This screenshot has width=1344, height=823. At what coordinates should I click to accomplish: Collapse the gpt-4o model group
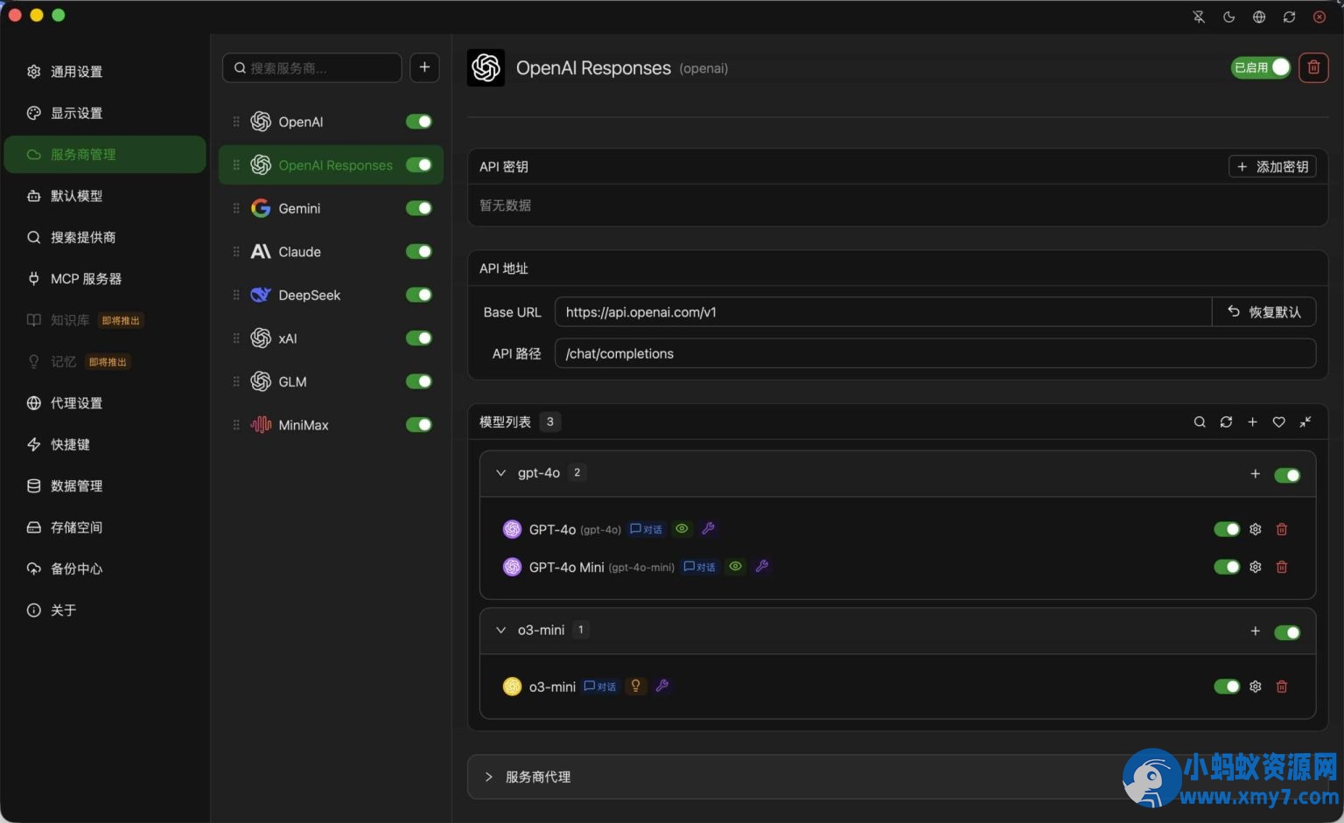(x=500, y=473)
